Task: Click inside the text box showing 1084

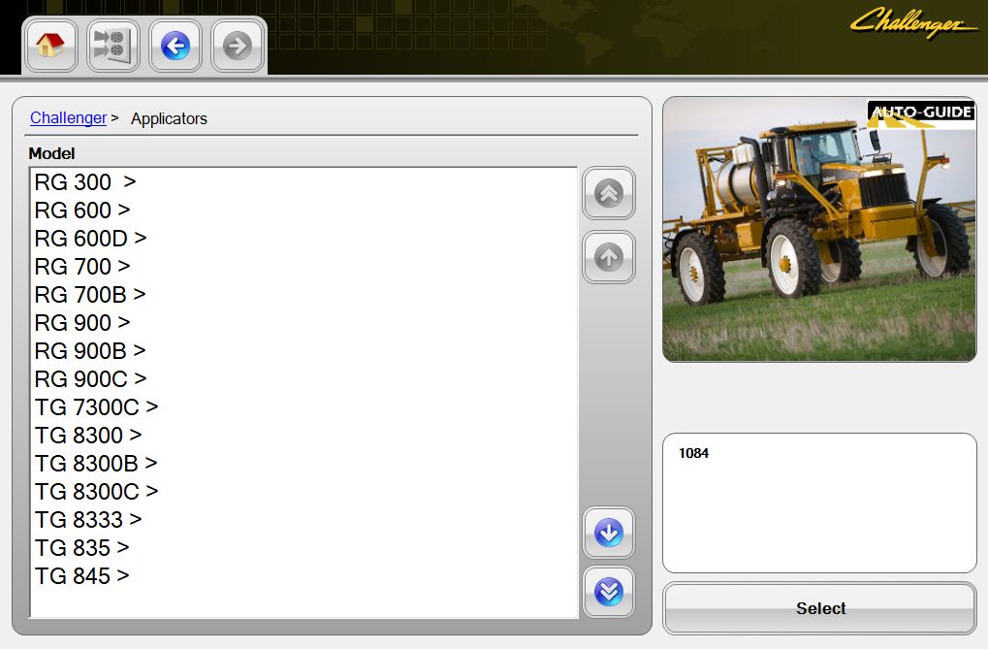Action: [x=818, y=502]
